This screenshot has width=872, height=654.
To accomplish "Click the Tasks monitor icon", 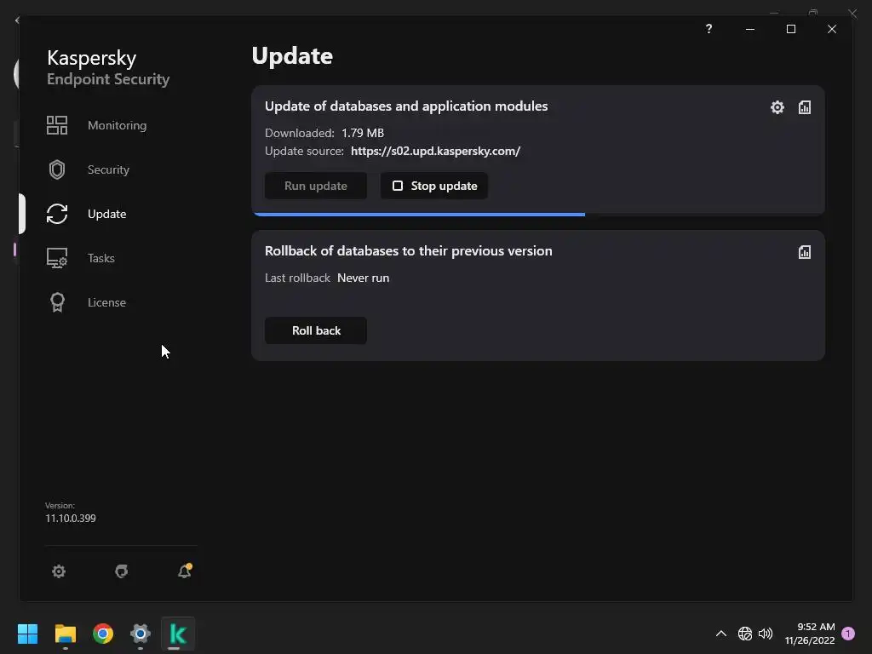I will tap(57, 258).
